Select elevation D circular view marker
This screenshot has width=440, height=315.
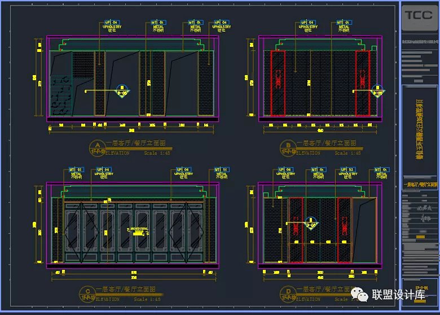coord(289,293)
